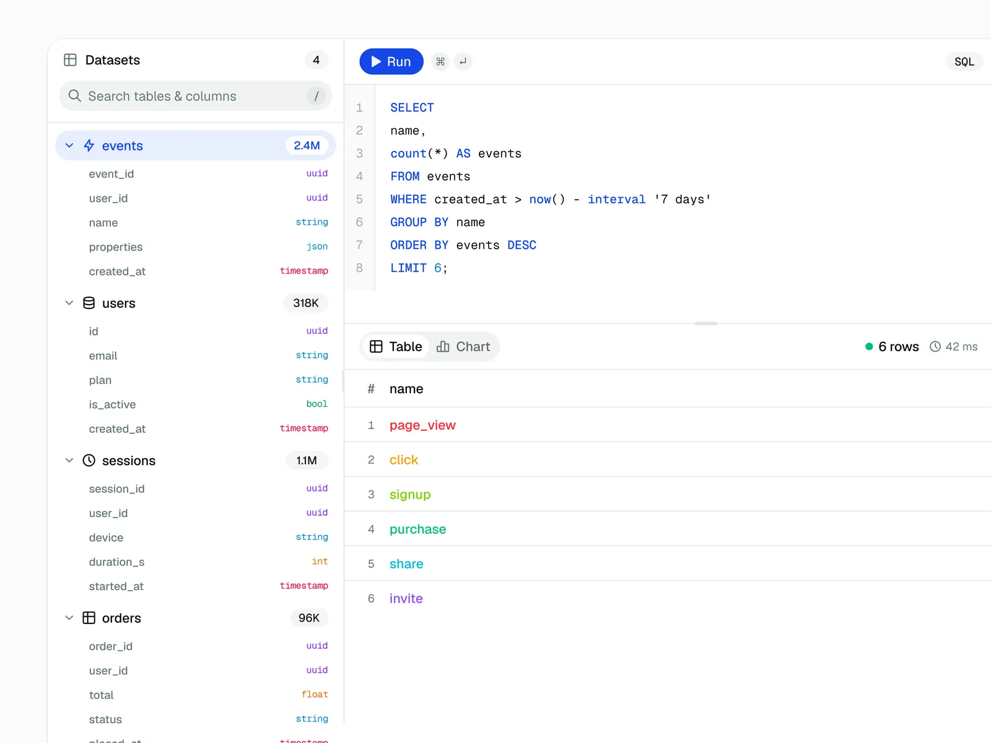Grab the editor results splitter handle
Image resolution: width=991 pixels, height=743 pixels.
[706, 323]
